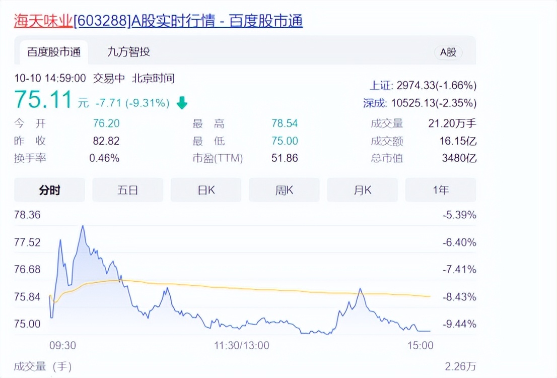Select the 分时 chart view
Image resolution: width=557 pixels, height=378 pixels.
[49, 190]
